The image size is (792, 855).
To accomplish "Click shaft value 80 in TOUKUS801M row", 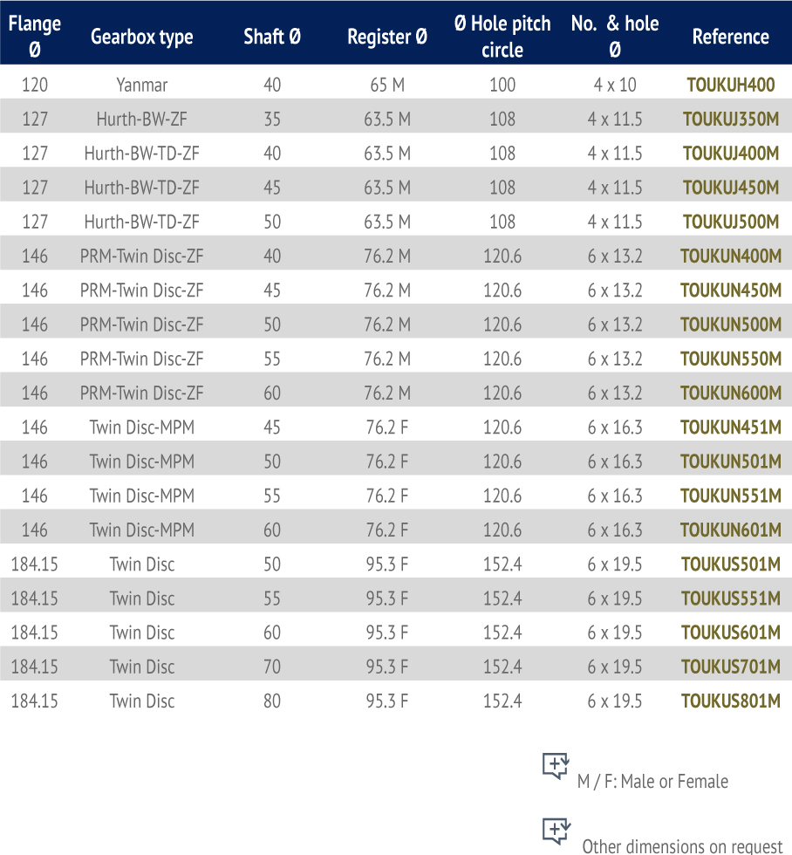I will pos(272,701).
